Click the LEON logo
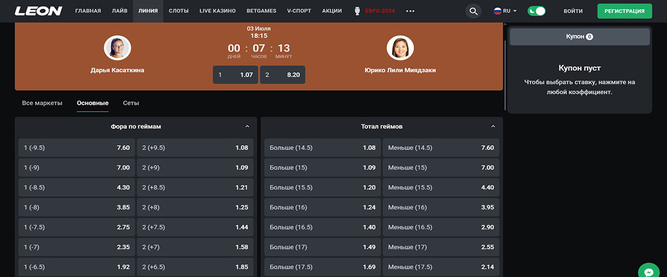 click(x=38, y=11)
